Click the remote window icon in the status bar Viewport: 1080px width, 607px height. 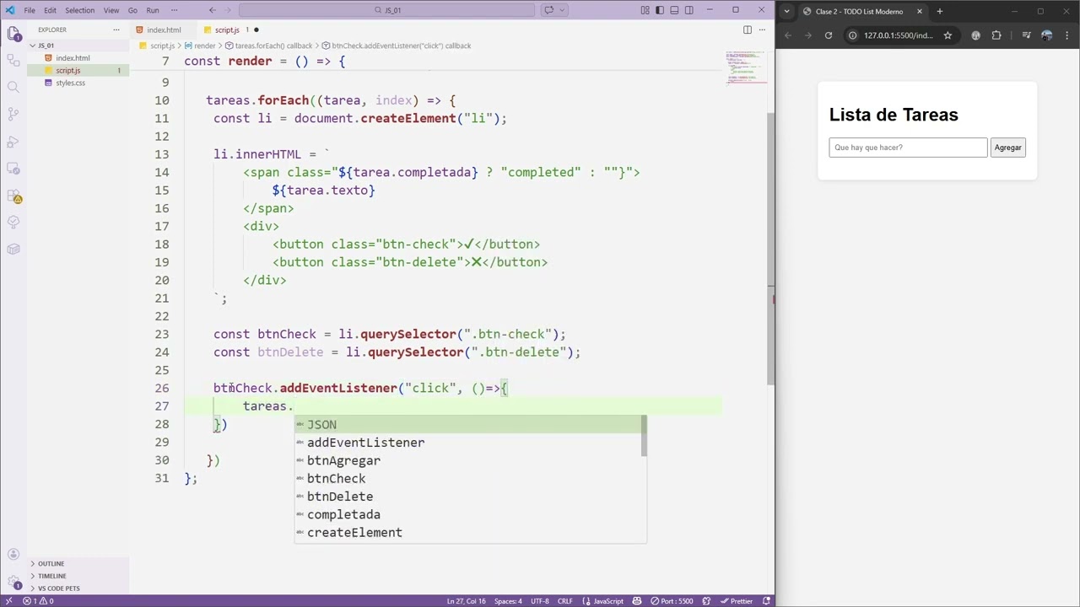point(9,601)
